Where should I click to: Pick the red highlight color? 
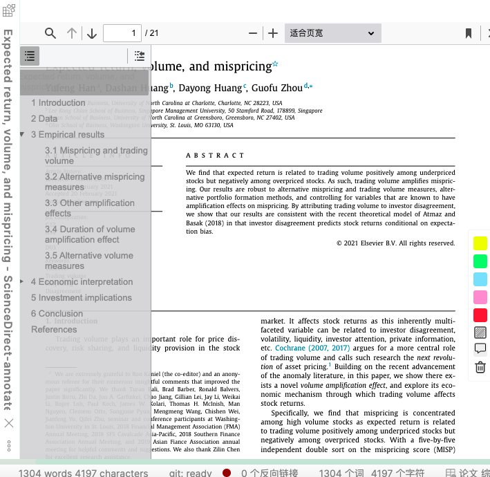480,315
